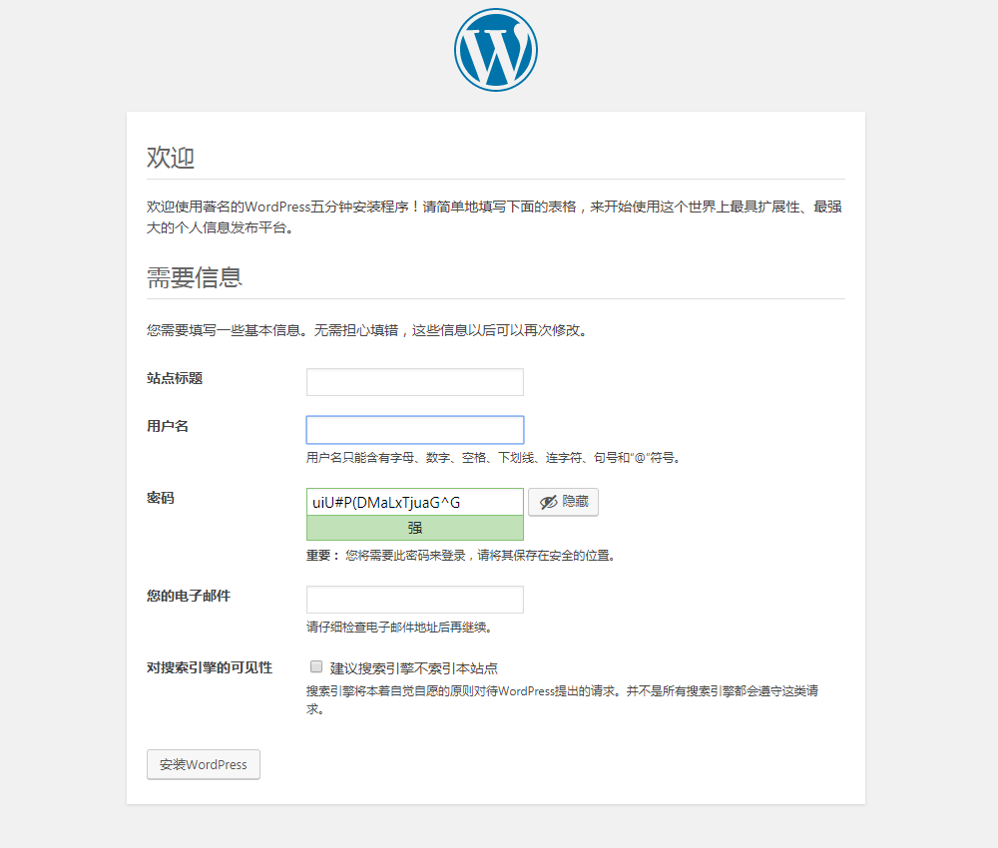Click the 站点标题 label
Screen dimensions: 998x848
[x=175, y=378]
